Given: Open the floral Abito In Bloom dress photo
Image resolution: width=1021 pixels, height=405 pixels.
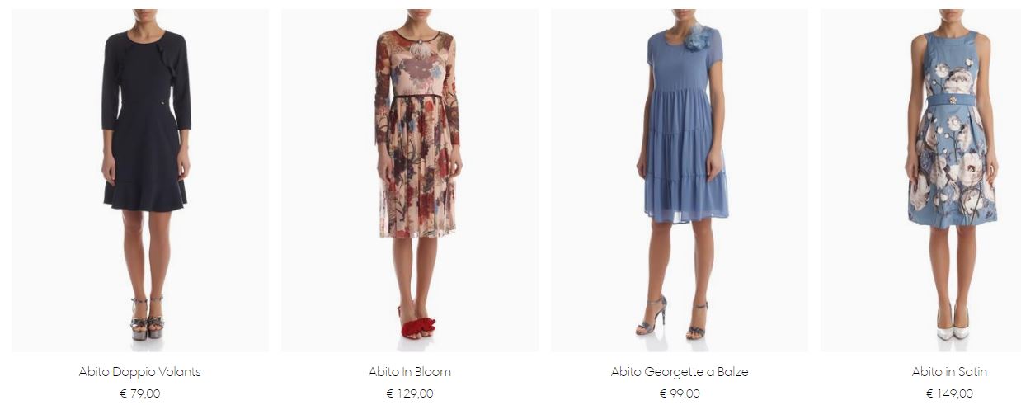Looking at the screenshot, I should [410, 181].
